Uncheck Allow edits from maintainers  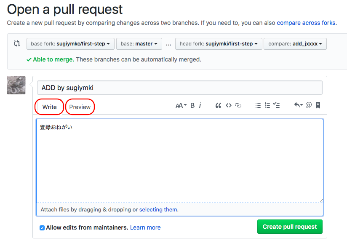coord(42,228)
